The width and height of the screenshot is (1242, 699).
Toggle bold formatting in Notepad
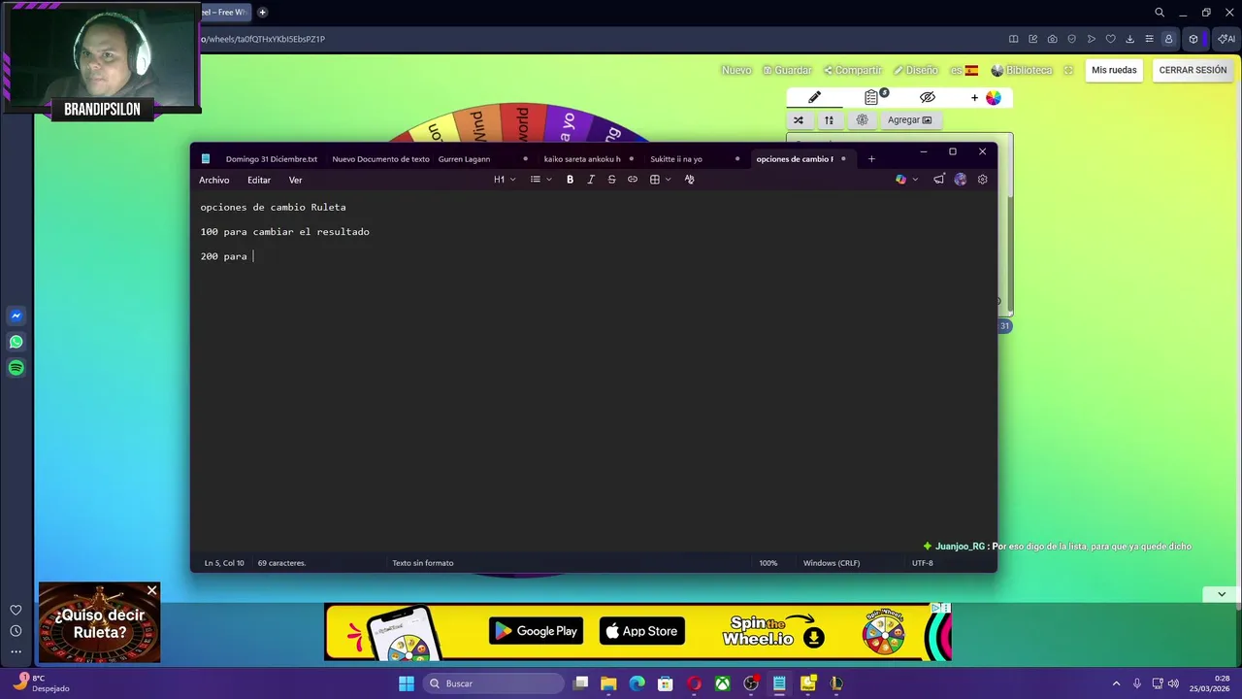[570, 180]
